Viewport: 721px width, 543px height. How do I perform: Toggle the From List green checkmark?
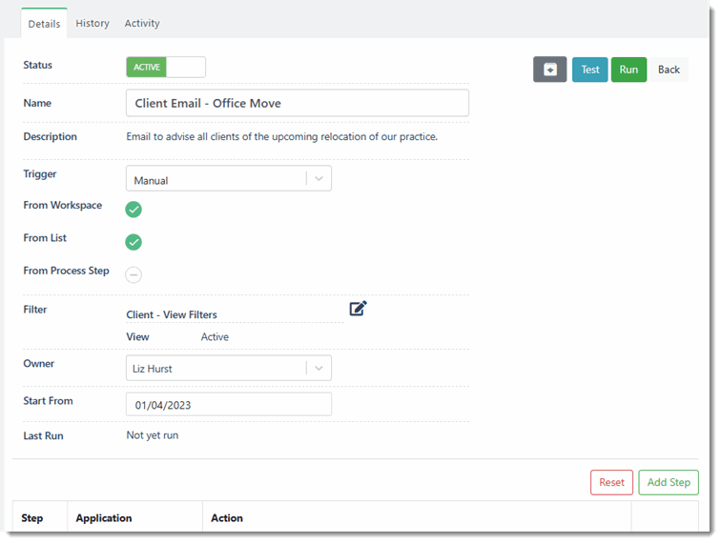pos(134,242)
